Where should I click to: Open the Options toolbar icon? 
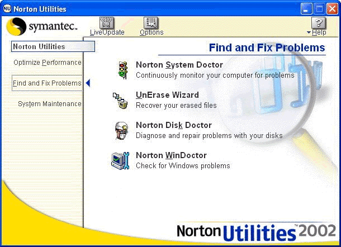pyautogui.click(x=151, y=22)
